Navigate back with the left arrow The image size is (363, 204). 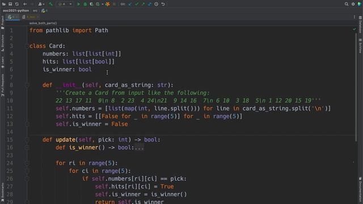(x=25, y=4)
